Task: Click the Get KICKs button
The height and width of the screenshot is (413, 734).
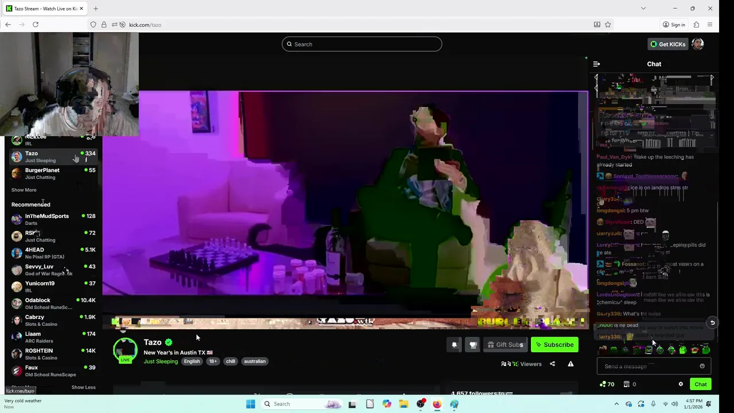Action: click(667, 44)
